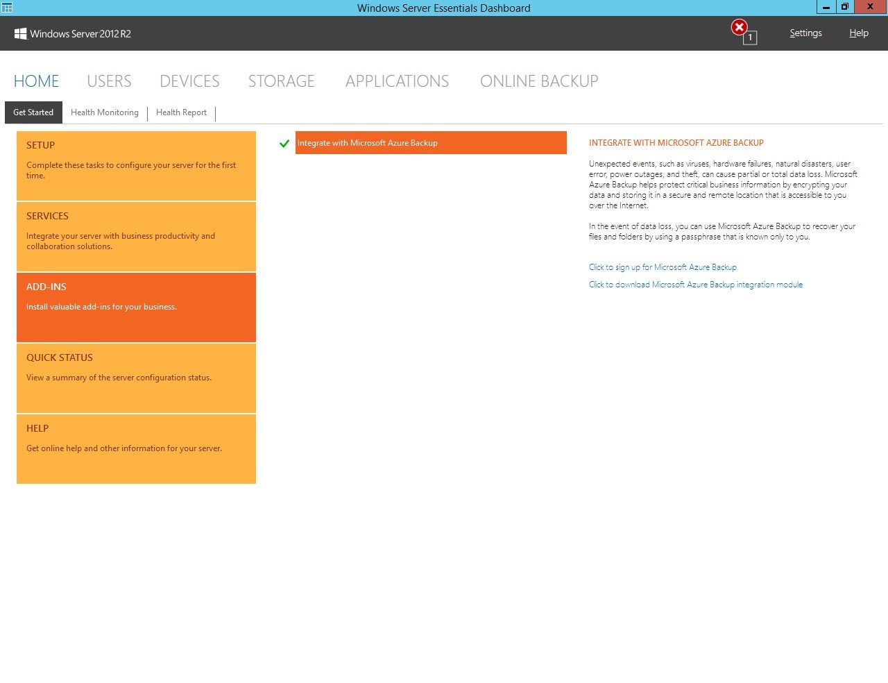Click the dashboard icon in title bar
This screenshot has height=683, width=888.
(x=7, y=8)
